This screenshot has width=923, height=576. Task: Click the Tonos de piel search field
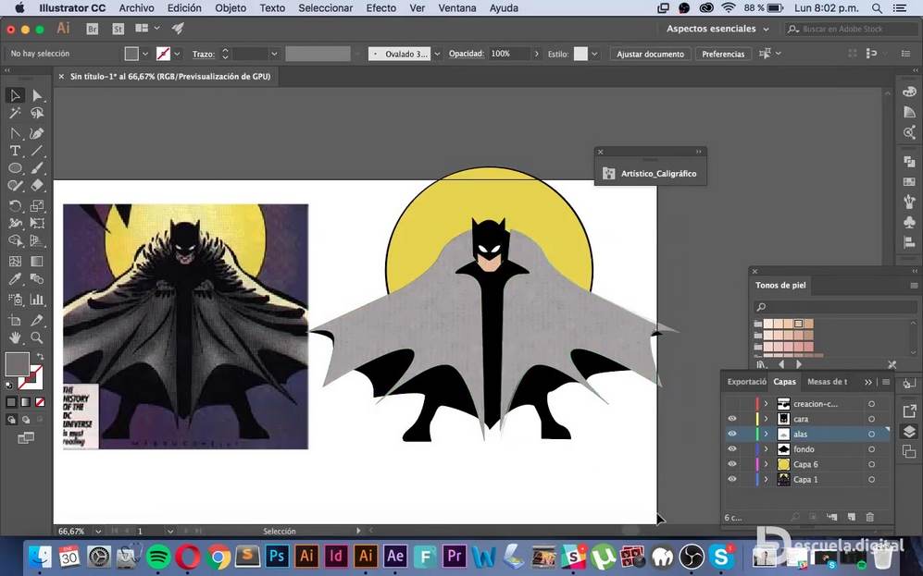(835, 306)
